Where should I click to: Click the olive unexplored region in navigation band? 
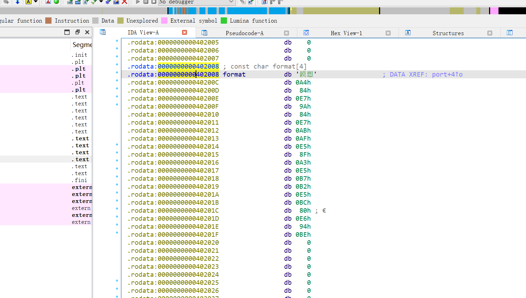(341, 11)
